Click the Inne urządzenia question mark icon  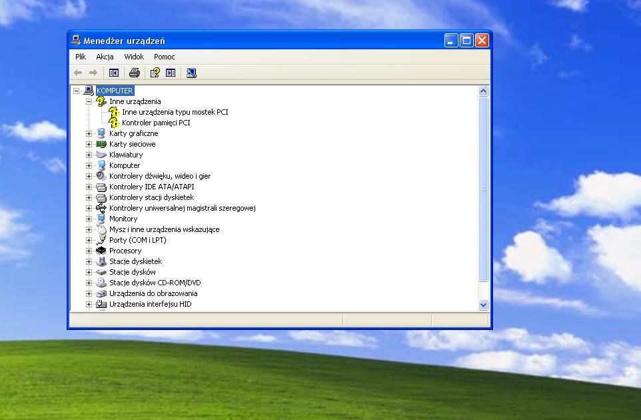[x=101, y=101]
